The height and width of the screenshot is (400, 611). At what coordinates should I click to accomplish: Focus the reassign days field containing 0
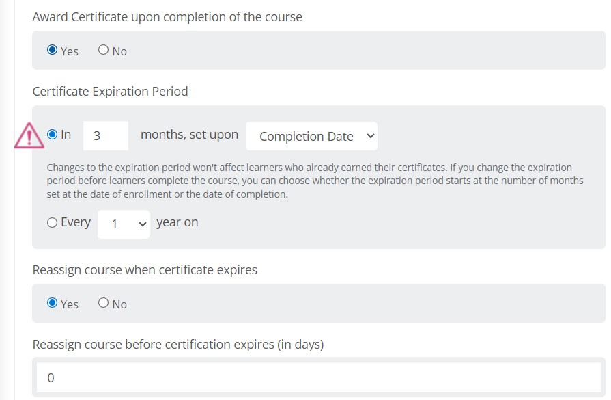pos(318,377)
